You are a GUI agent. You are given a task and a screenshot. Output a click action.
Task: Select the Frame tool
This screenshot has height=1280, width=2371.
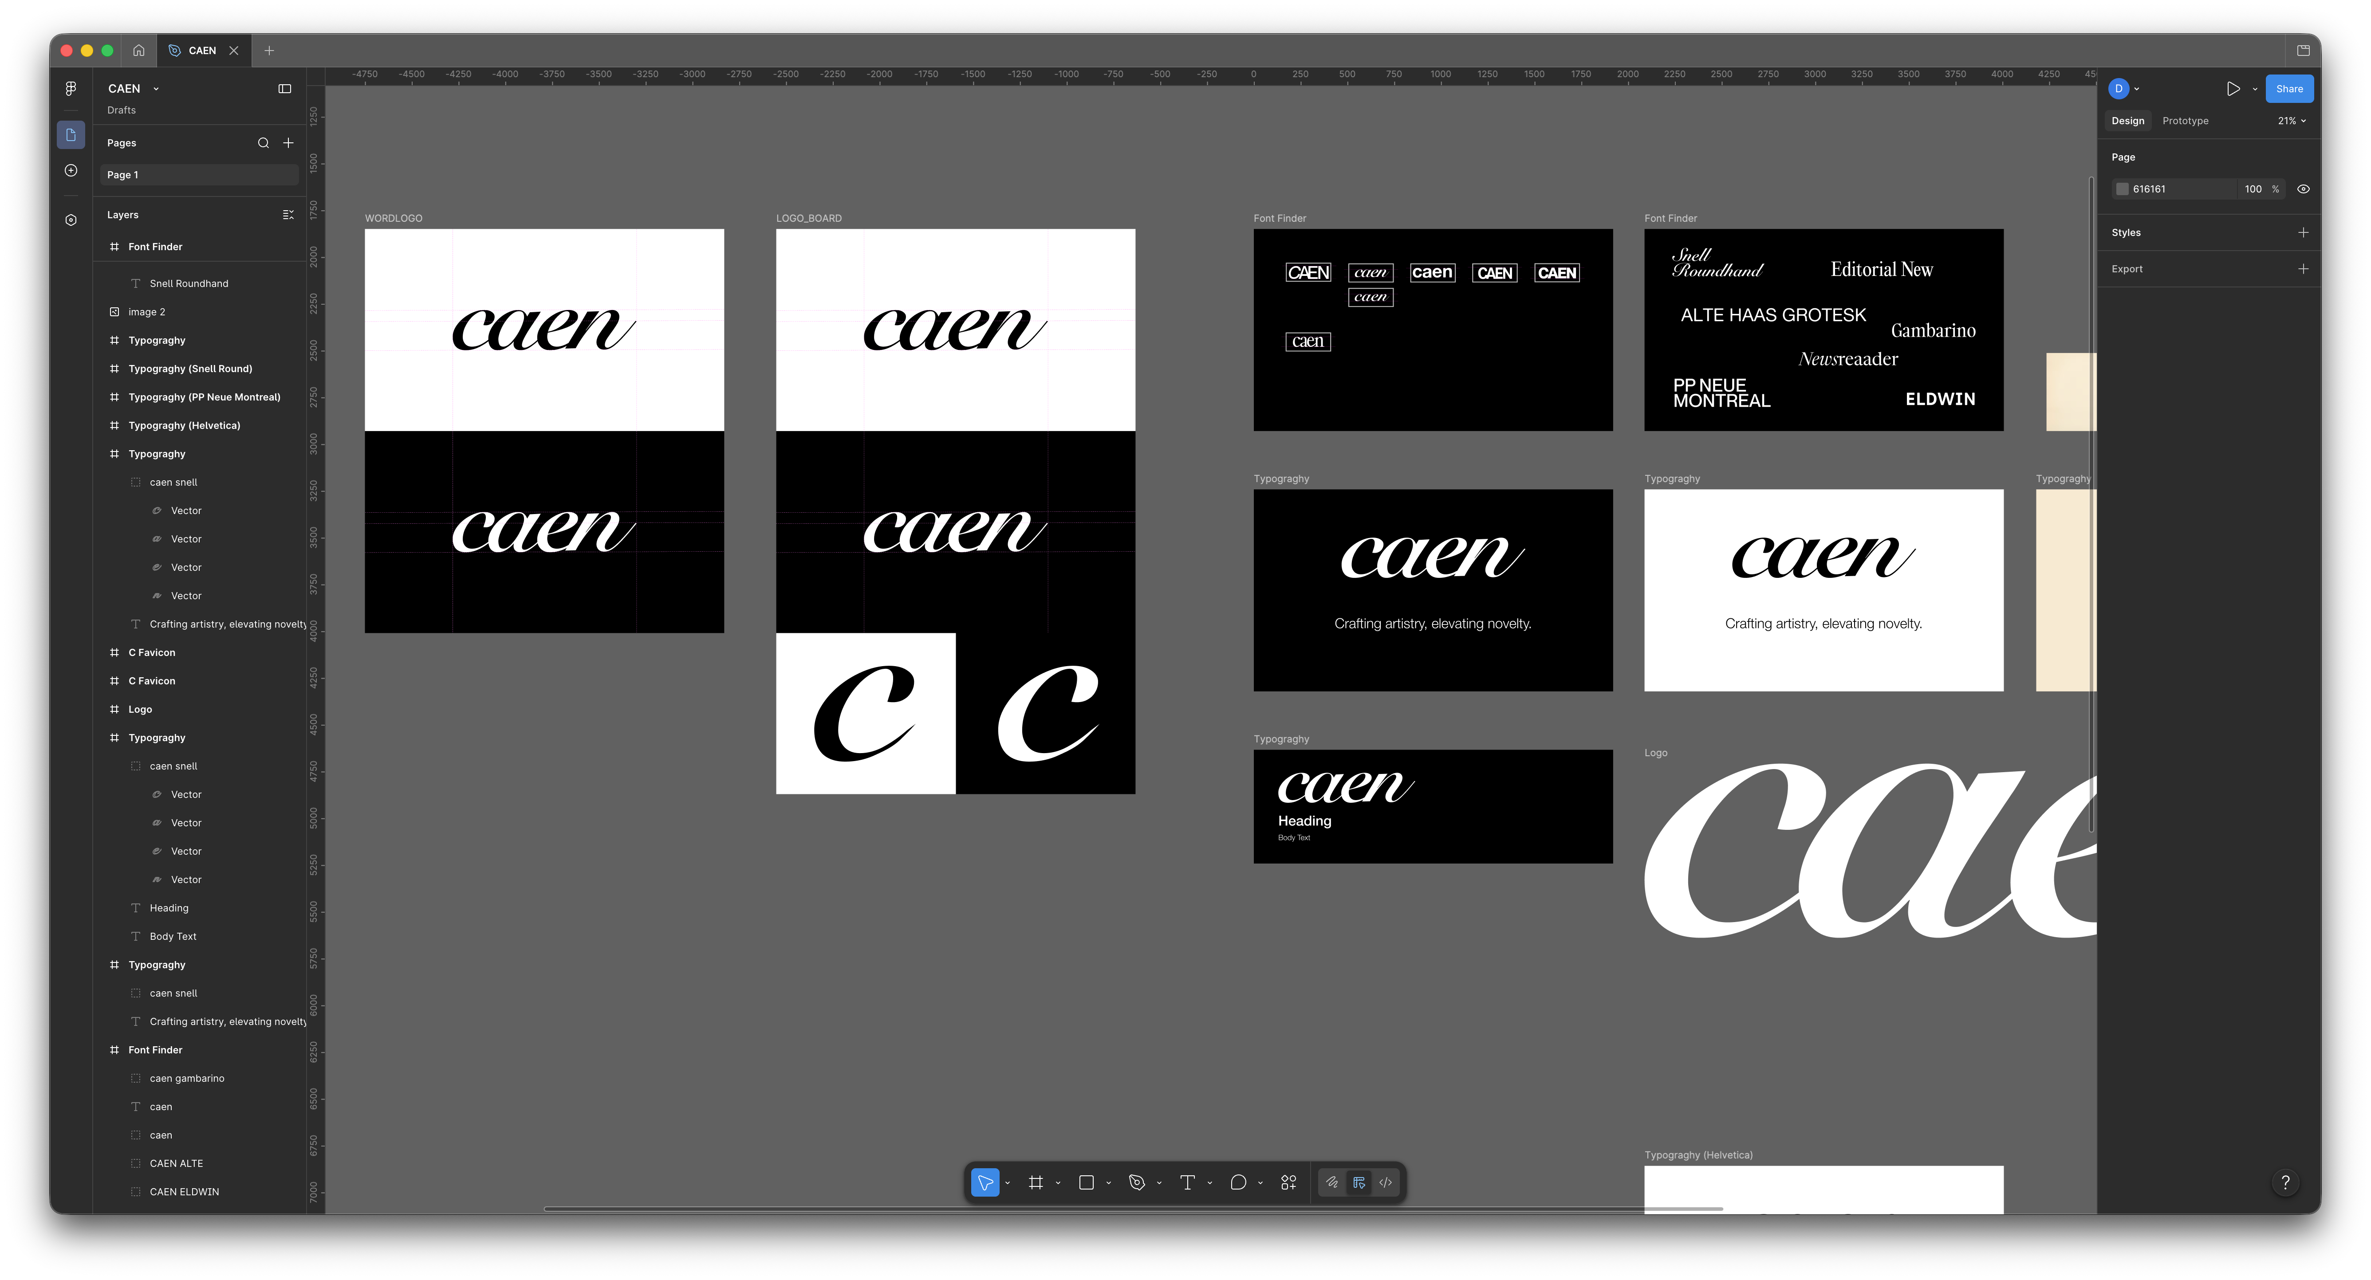[1036, 1182]
